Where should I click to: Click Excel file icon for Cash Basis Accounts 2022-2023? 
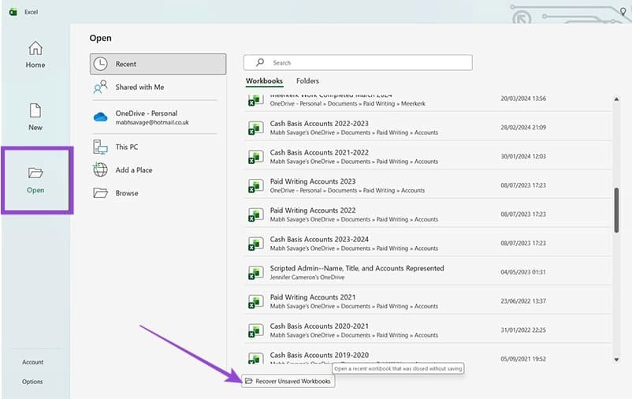pyautogui.click(x=255, y=128)
